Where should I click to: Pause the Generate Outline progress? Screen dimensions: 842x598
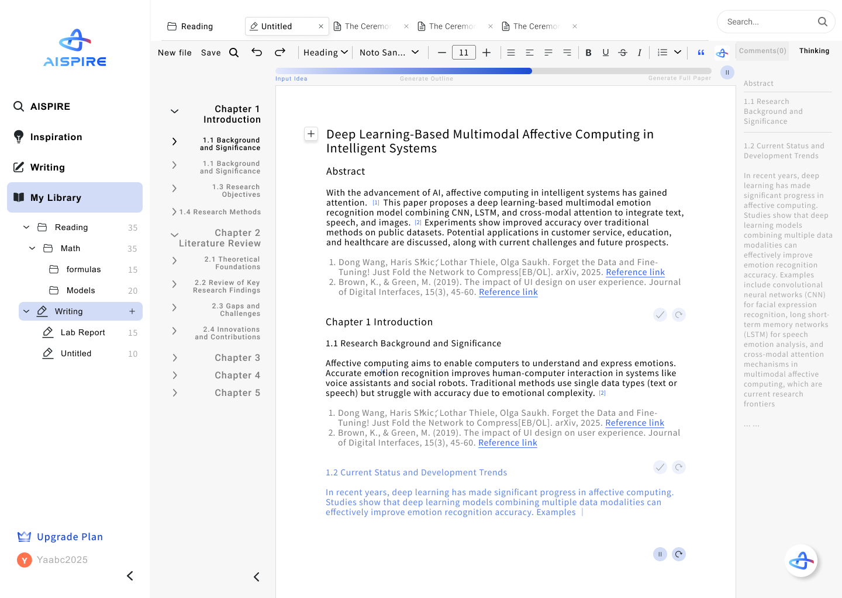pos(727,72)
